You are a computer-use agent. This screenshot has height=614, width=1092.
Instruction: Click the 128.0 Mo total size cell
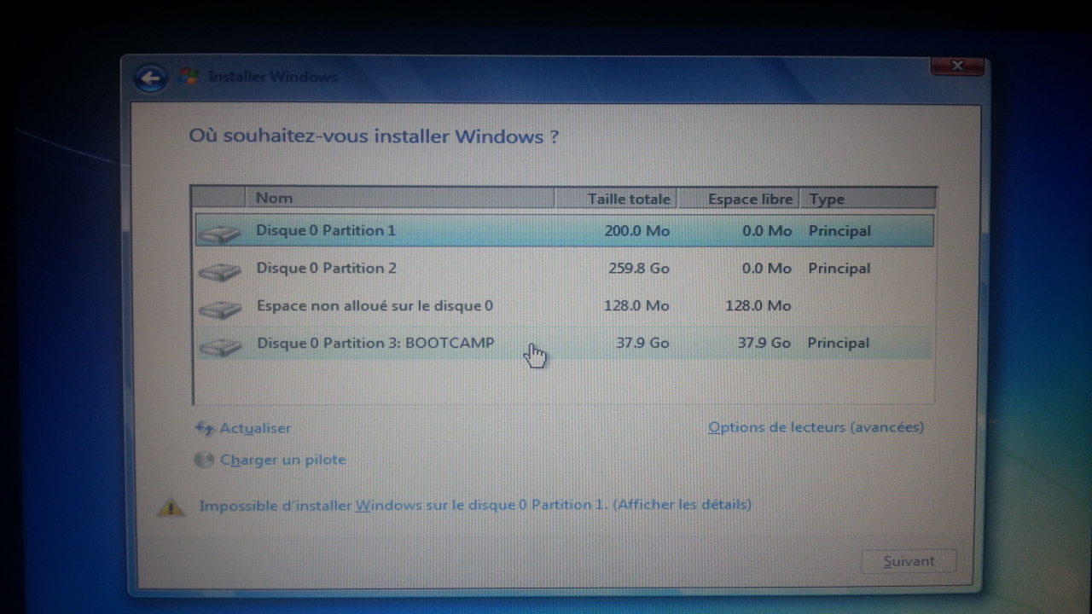(x=636, y=306)
